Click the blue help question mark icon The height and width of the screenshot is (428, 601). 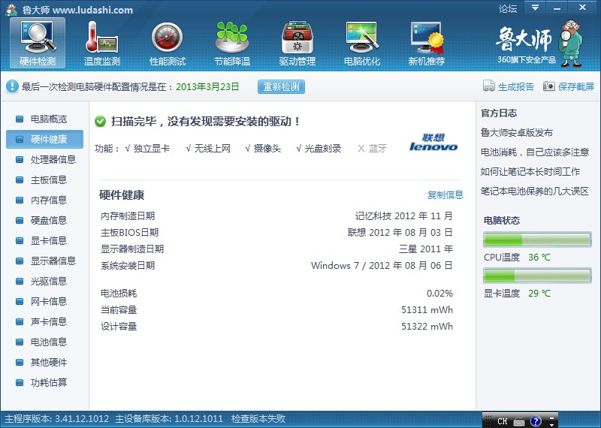click(536, 421)
